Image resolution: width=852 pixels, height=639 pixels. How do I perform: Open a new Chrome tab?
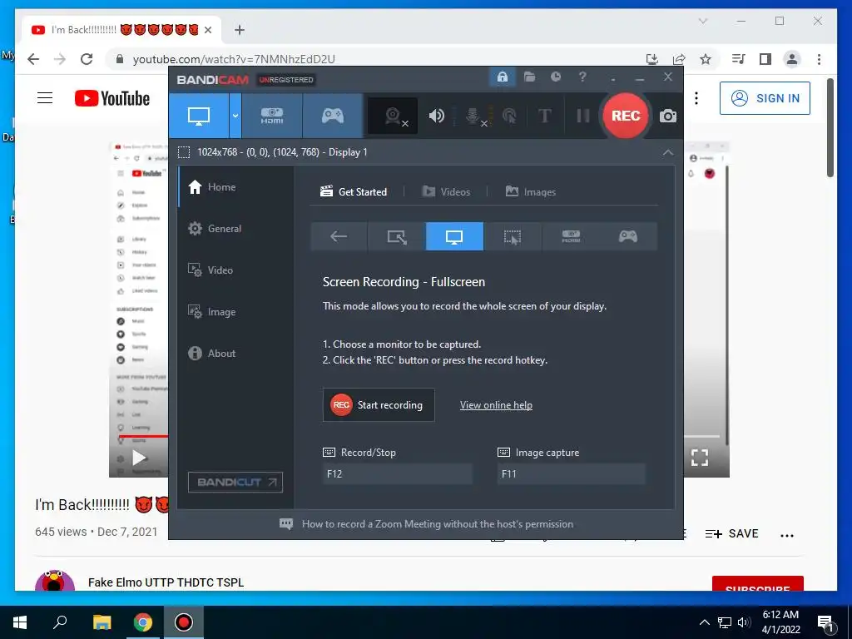pyautogui.click(x=239, y=30)
